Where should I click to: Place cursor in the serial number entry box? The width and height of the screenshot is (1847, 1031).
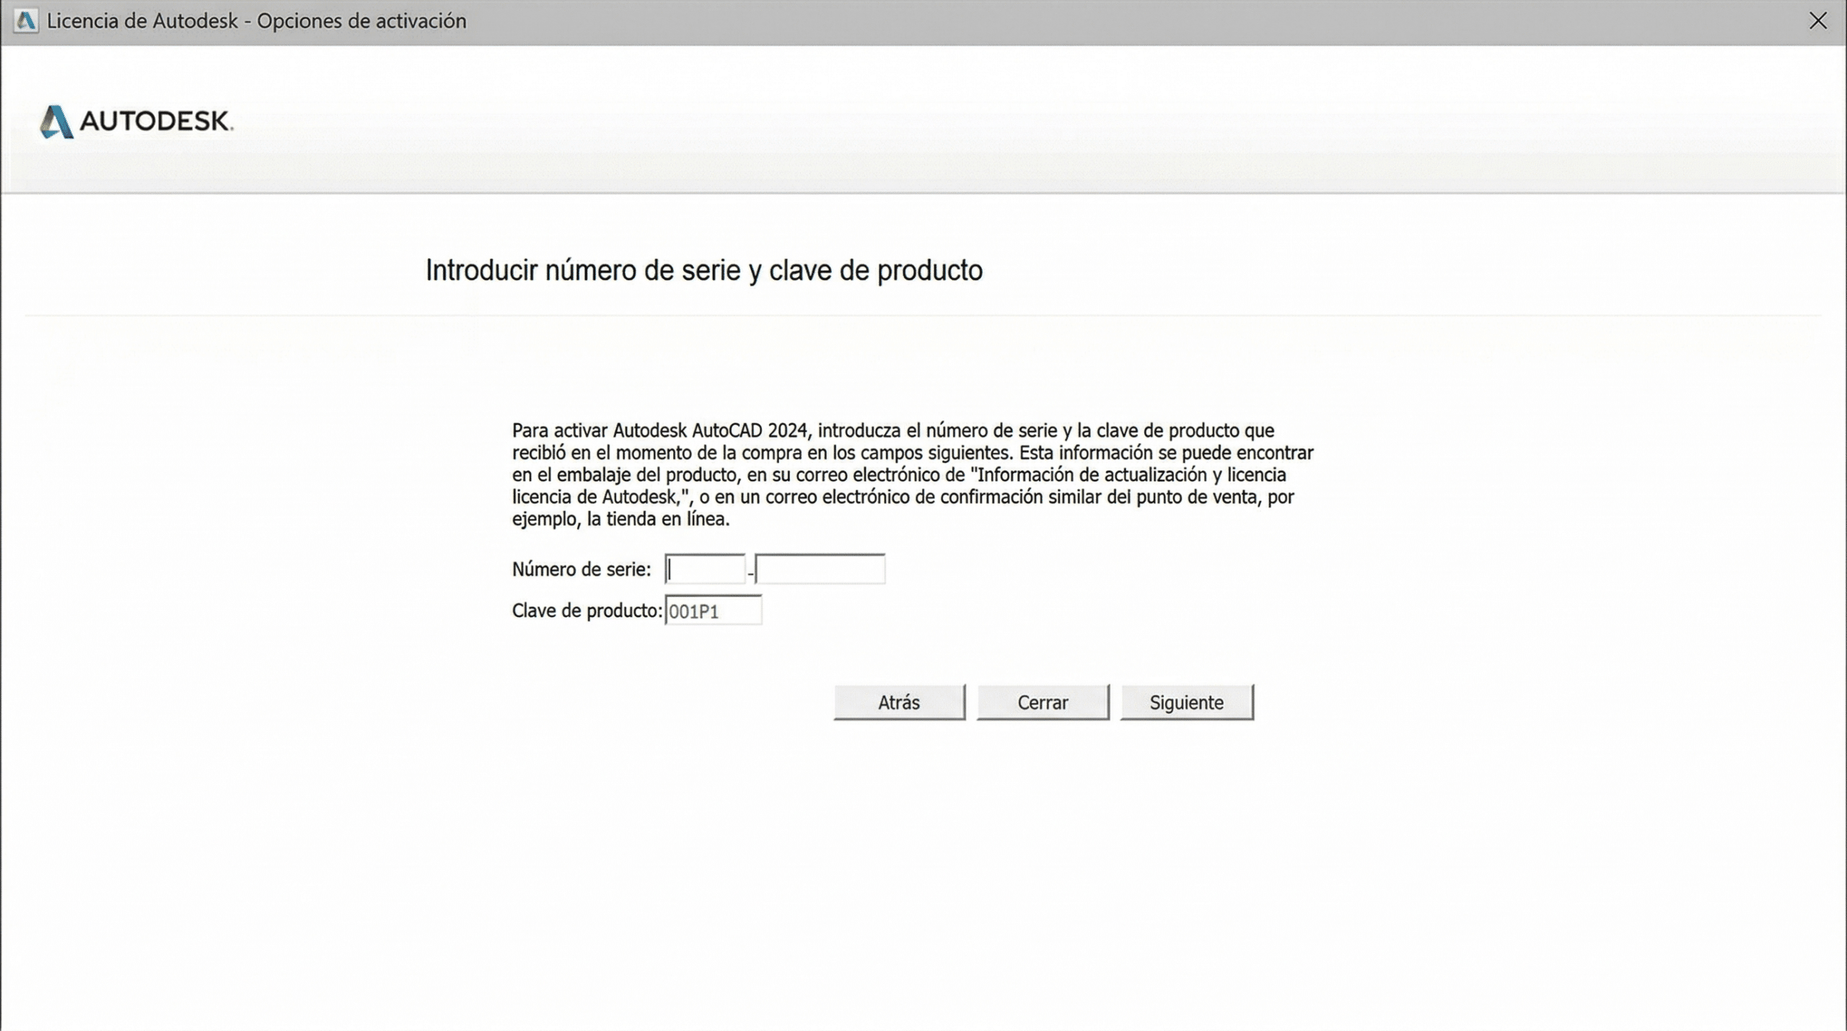pyautogui.click(x=705, y=569)
